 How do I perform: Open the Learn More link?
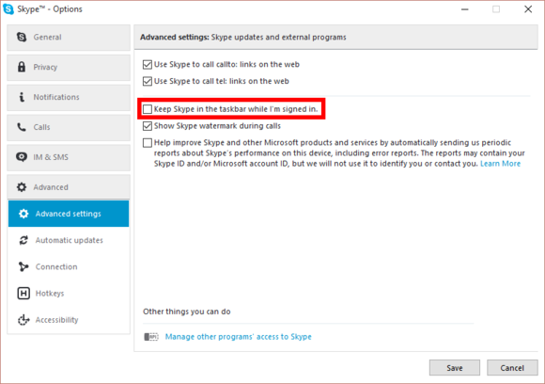[500, 164]
